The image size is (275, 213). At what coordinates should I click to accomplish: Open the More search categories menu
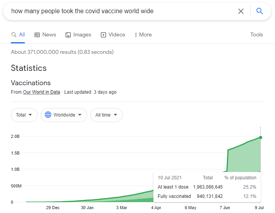pyautogui.click(x=143, y=35)
